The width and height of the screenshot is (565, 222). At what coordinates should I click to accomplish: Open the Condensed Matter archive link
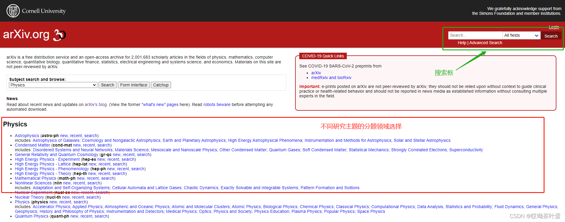32,145
